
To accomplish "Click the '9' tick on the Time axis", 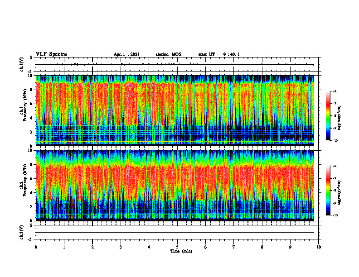I will click(290, 247).
